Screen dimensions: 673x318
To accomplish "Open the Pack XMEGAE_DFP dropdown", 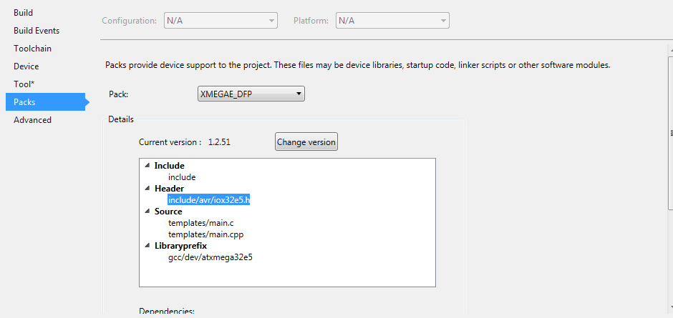I will click(251, 94).
